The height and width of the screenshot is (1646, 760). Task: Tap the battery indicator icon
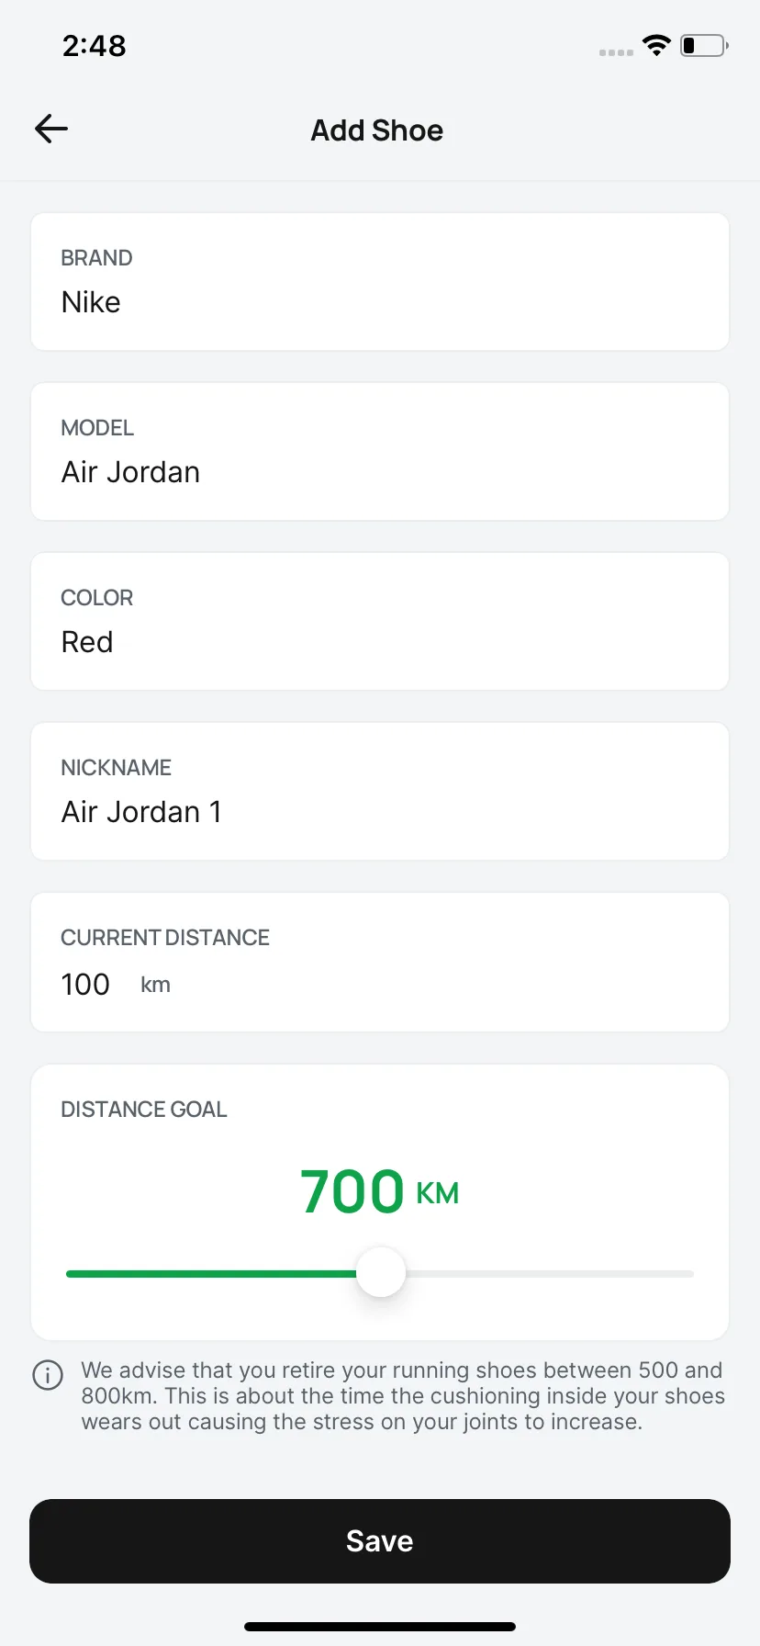coord(704,45)
